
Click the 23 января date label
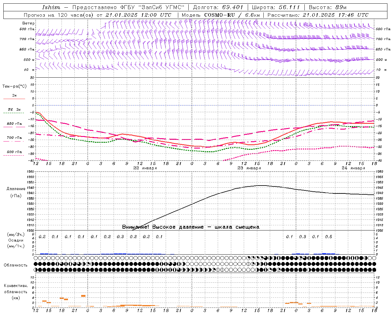(x=249, y=168)
